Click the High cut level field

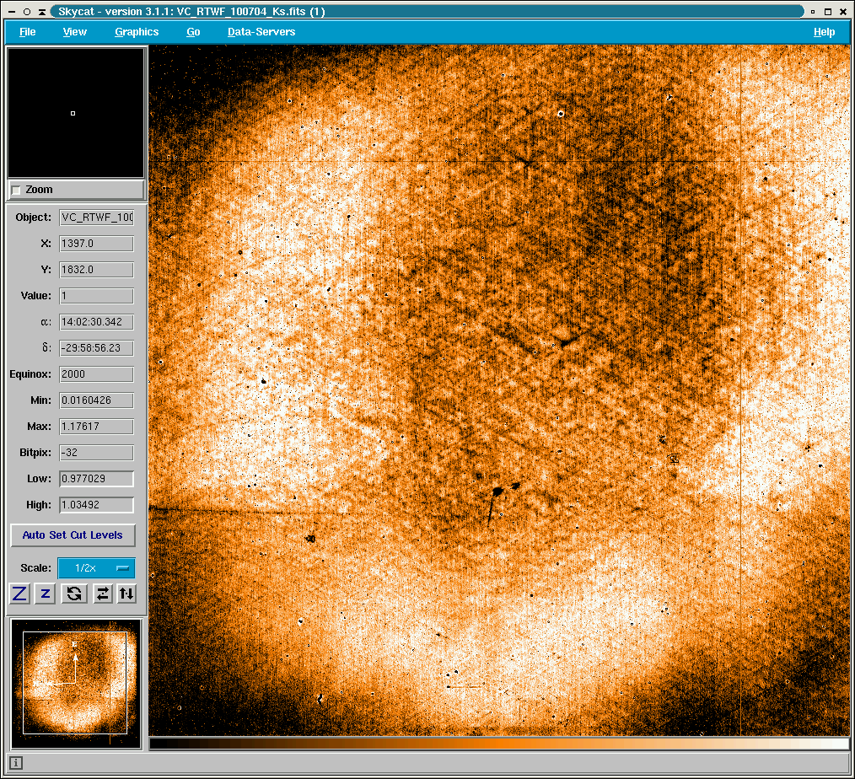[96, 505]
